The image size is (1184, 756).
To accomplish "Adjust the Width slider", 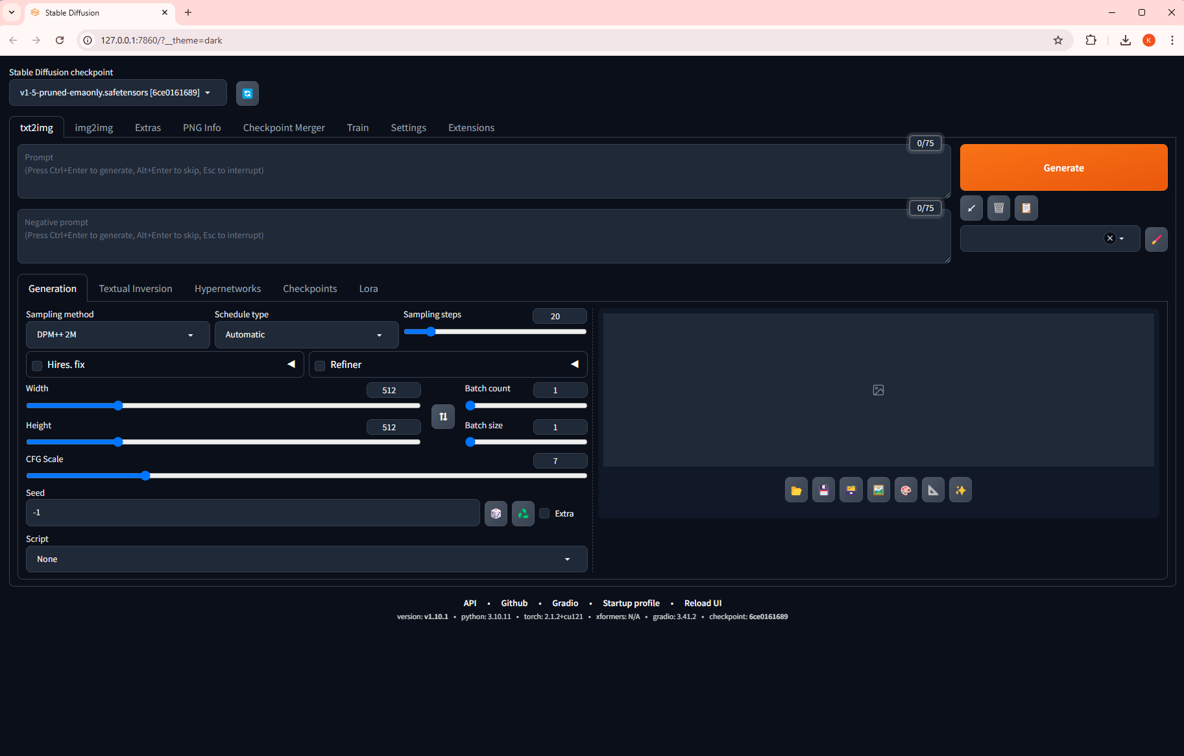I will (223, 406).
